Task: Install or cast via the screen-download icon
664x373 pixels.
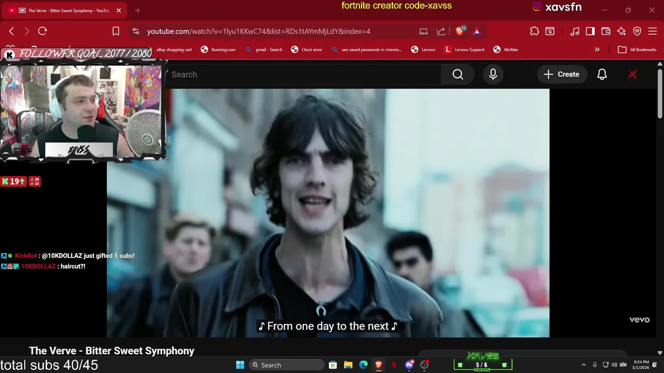Action: click(x=424, y=31)
